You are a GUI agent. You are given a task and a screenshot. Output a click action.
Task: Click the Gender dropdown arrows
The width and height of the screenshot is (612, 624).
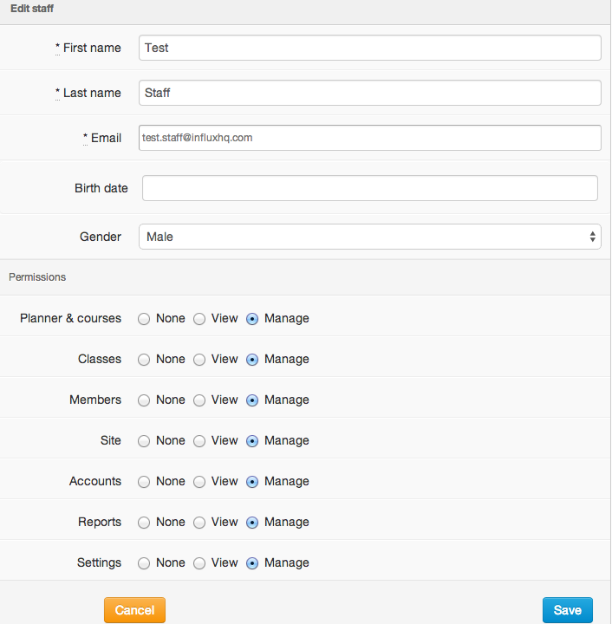[593, 237]
